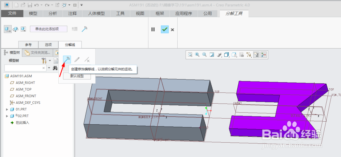Click the view manager camera icon
The height and width of the screenshot is (157, 341).
pyautogui.click(x=241, y=55)
